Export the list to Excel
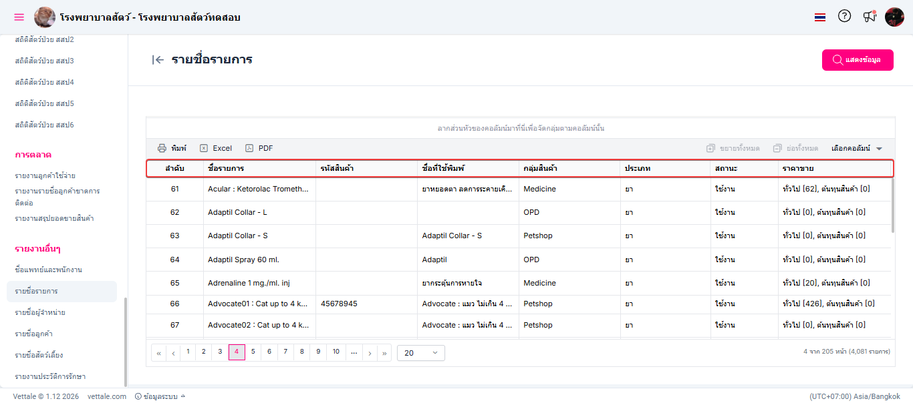Image resolution: width=913 pixels, height=405 pixels. click(216, 148)
